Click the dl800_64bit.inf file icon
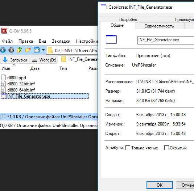Screen dimensions: 194x191 pos(3,90)
